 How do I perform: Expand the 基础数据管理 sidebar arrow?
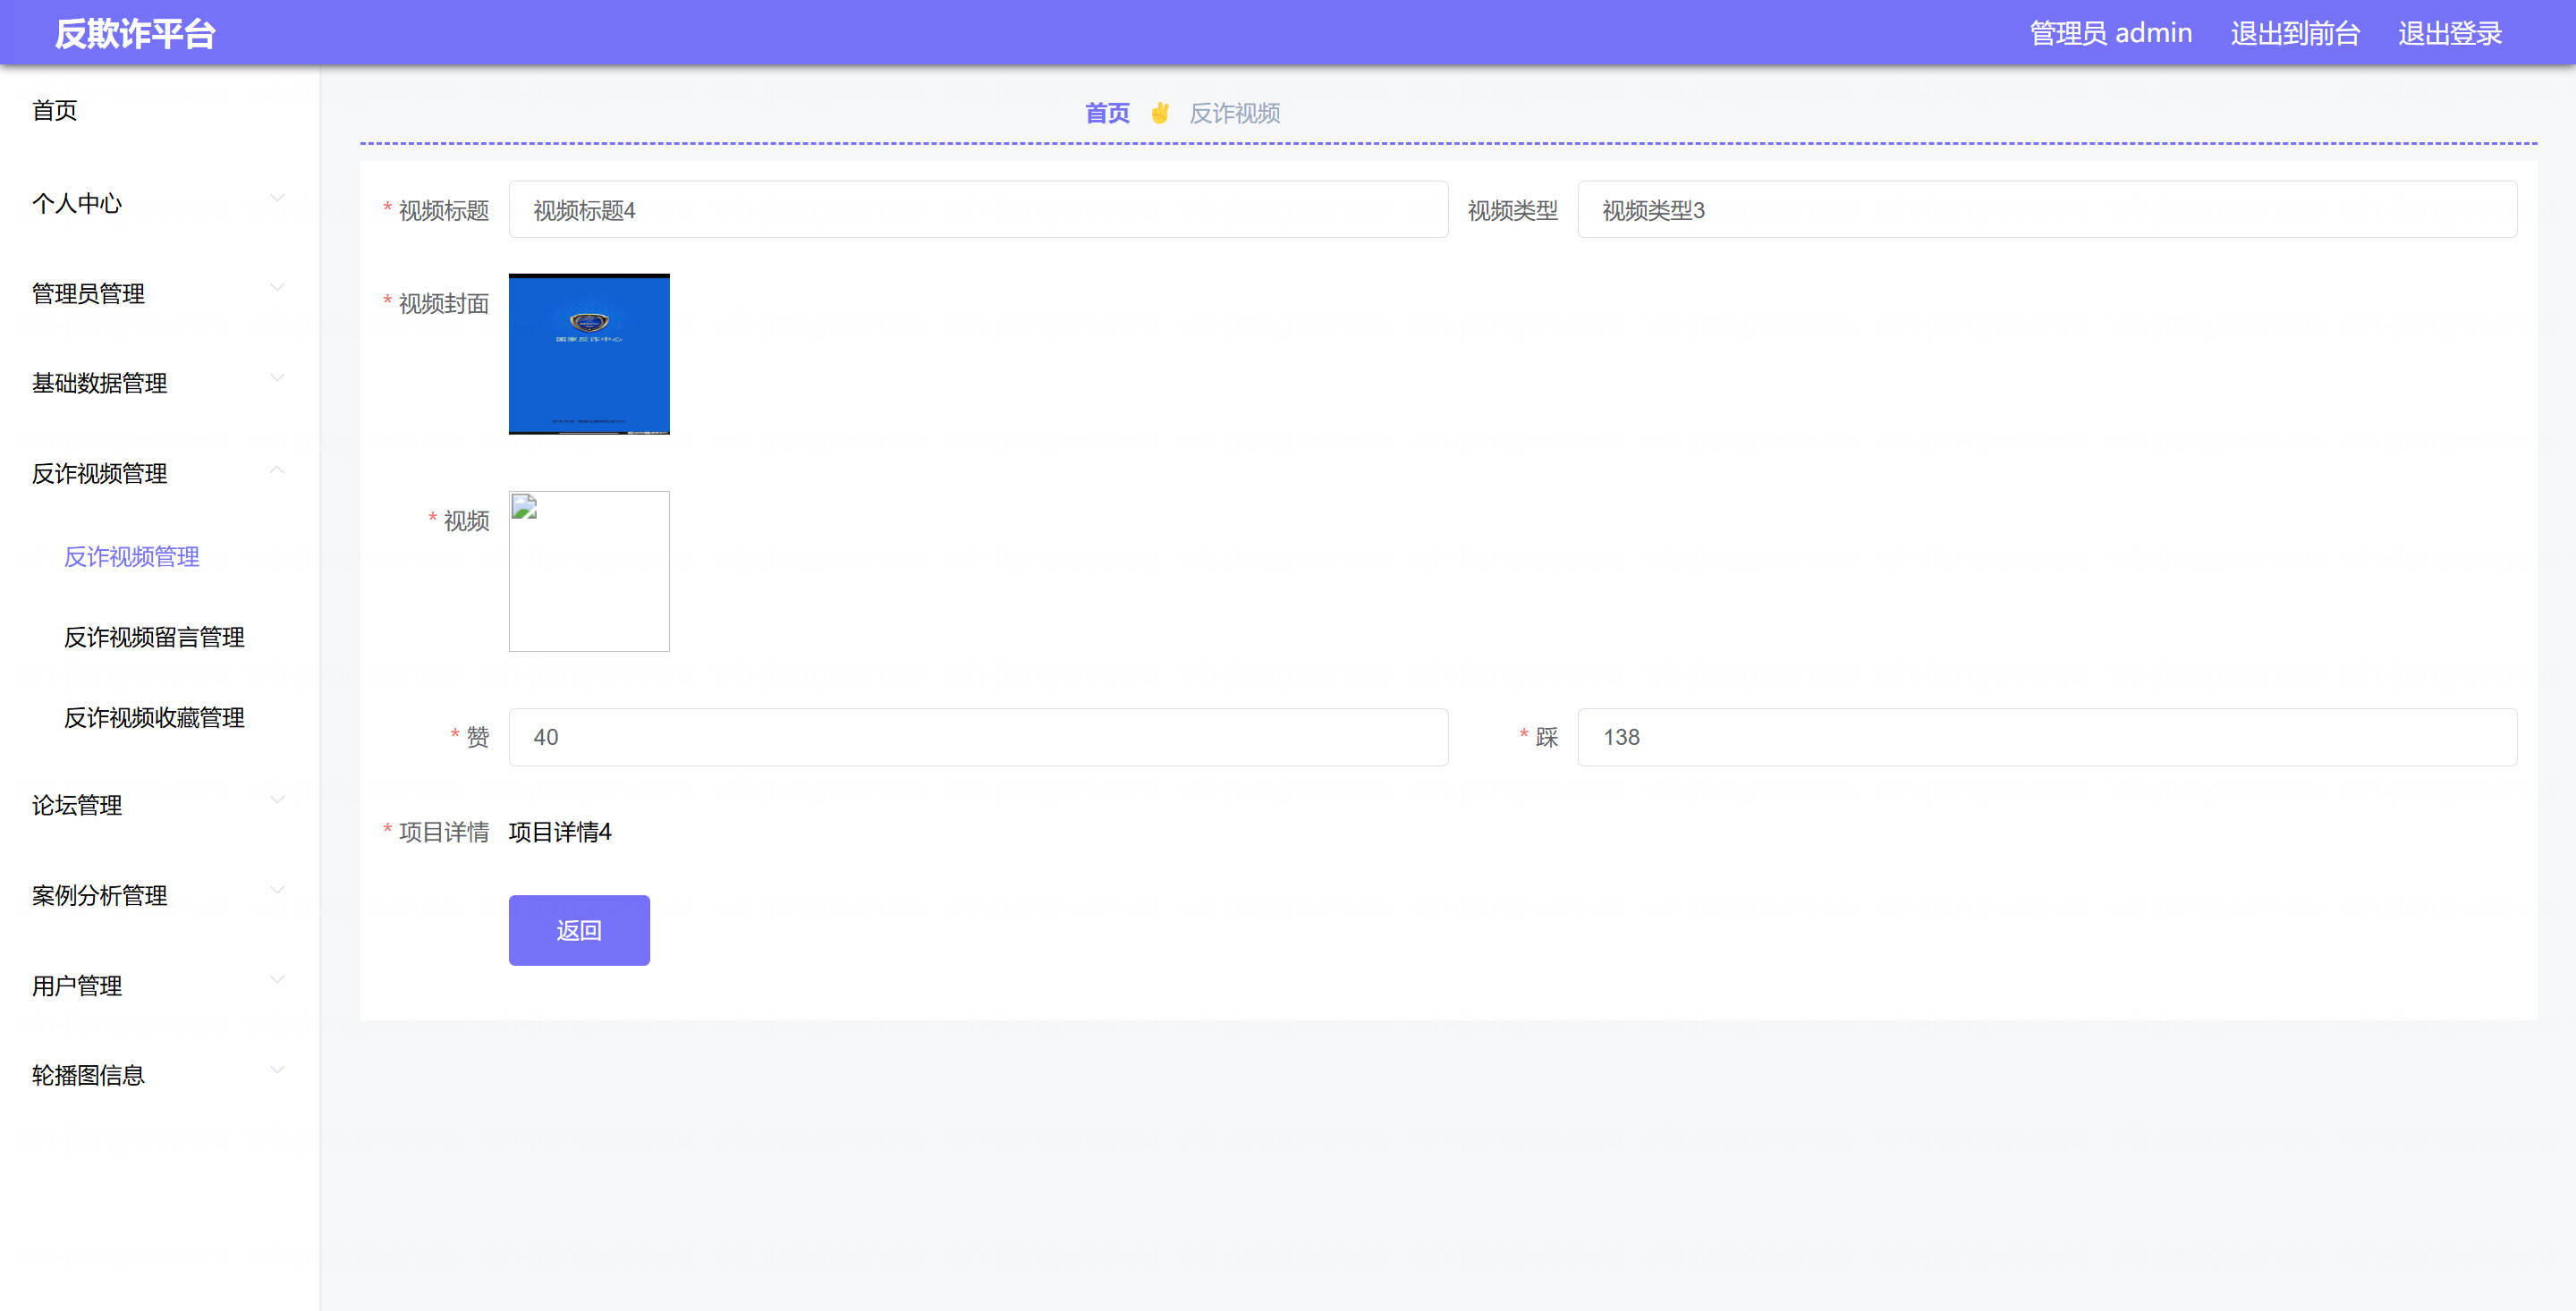(x=277, y=378)
